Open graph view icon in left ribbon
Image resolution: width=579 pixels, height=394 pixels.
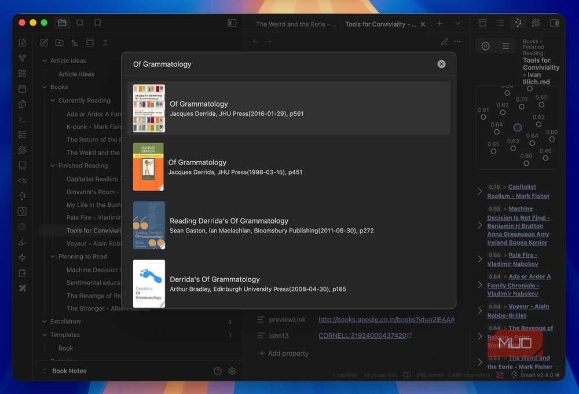click(x=22, y=58)
